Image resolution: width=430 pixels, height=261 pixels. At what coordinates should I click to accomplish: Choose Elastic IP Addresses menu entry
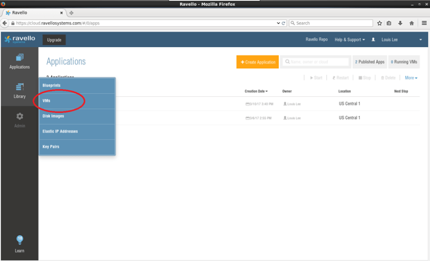(x=60, y=131)
